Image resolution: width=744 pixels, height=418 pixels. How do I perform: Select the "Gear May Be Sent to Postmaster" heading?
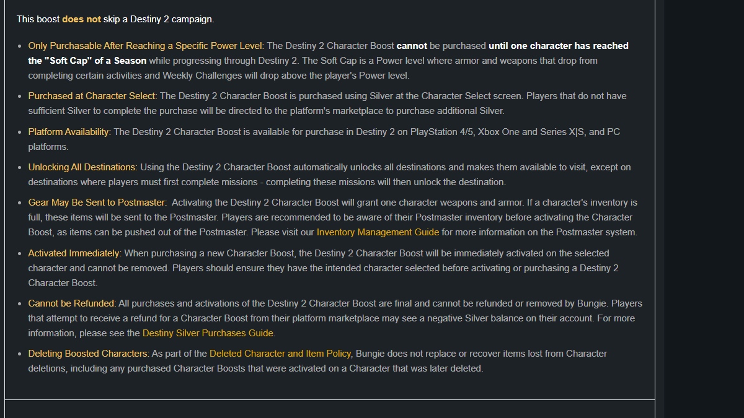coord(97,202)
